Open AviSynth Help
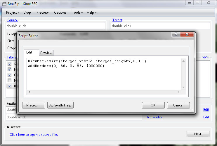Image resolution: width=217 pixels, height=146 pixels. click(60, 105)
